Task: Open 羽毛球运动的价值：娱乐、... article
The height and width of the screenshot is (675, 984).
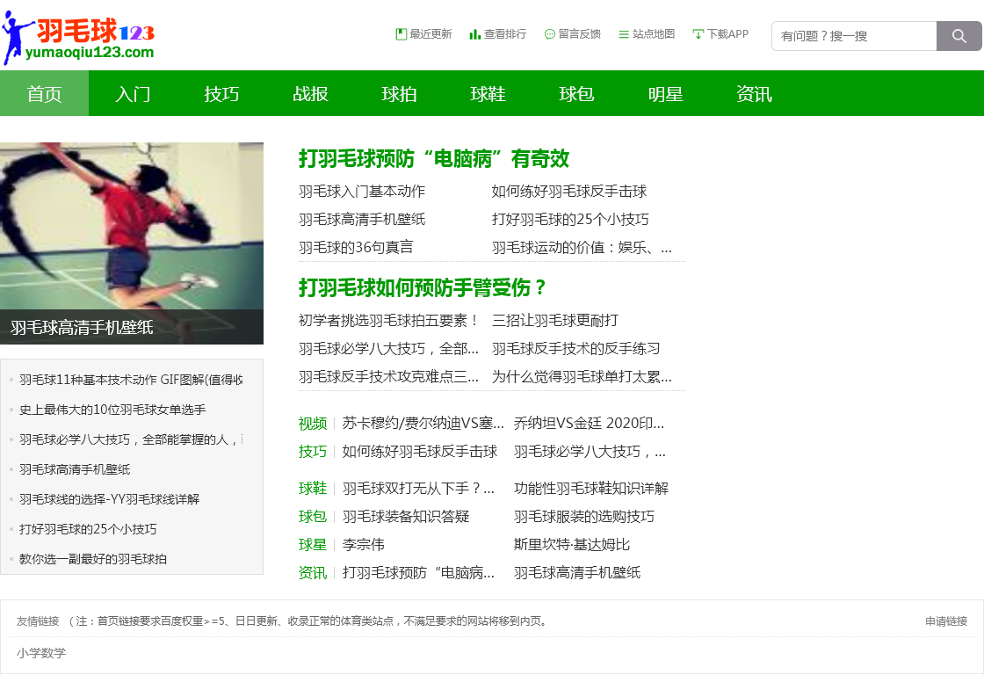Action: 582,247
